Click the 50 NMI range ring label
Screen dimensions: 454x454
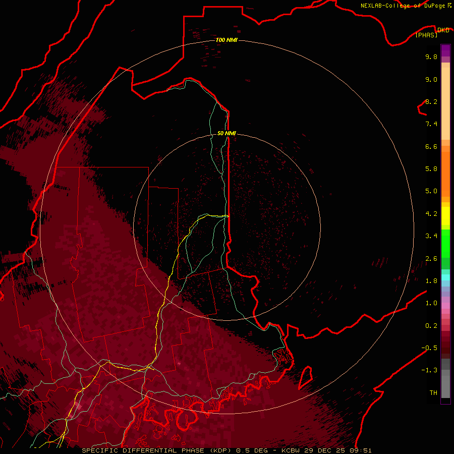click(x=226, y=133)
